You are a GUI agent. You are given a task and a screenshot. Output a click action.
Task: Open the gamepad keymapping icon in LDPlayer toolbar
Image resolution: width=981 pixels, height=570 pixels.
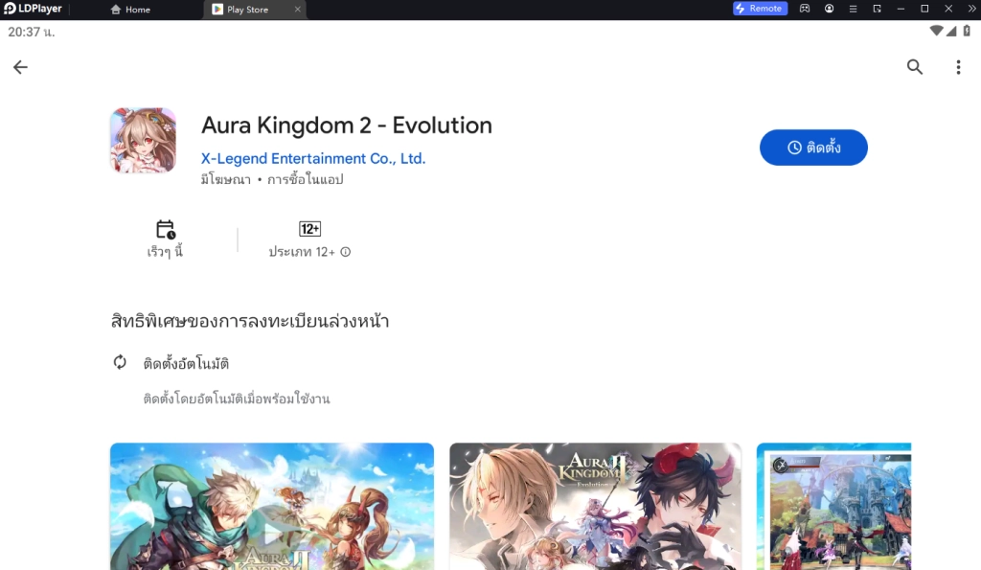tap(804, 9)
